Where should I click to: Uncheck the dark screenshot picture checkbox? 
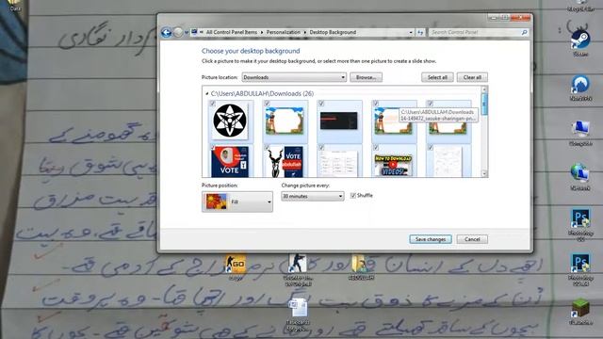tap(321, 104)
